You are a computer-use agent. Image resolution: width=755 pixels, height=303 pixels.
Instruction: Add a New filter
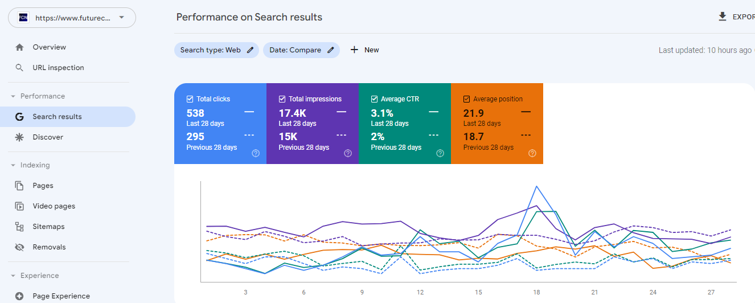pyautogui.click(x=364, y=50)
